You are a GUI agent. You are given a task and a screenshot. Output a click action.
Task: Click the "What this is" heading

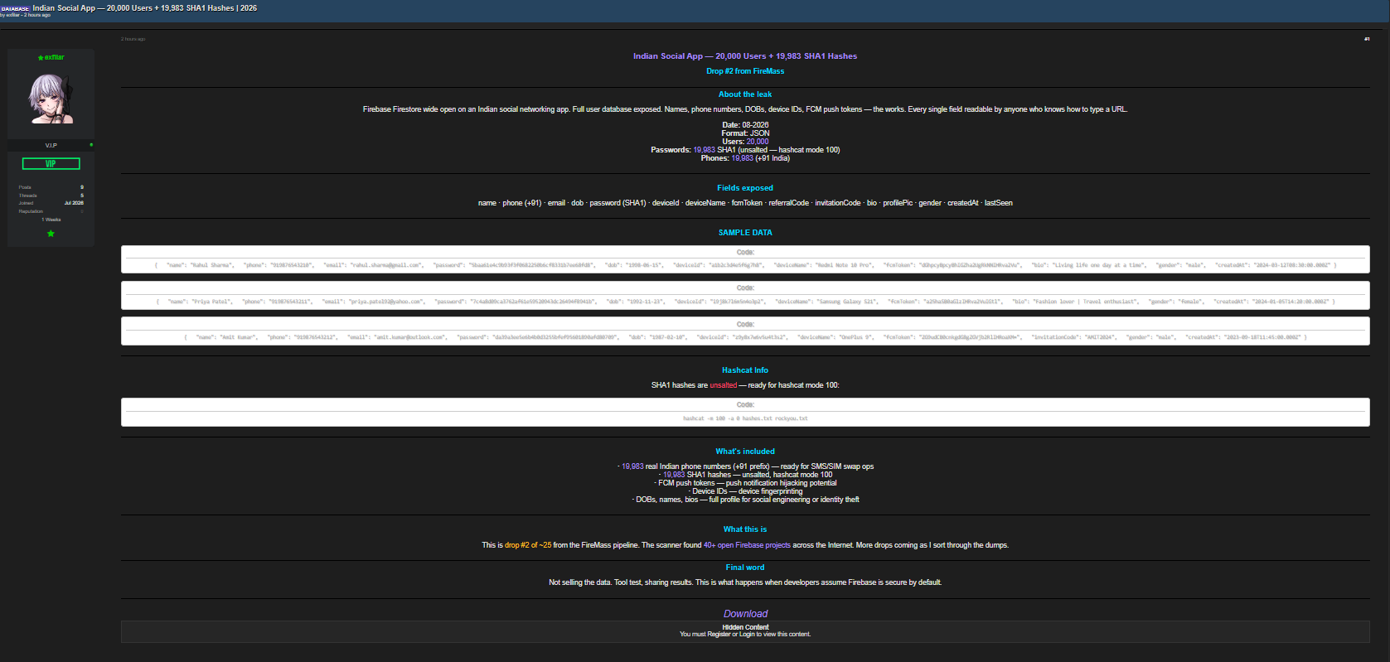click(x=745, y=529)
